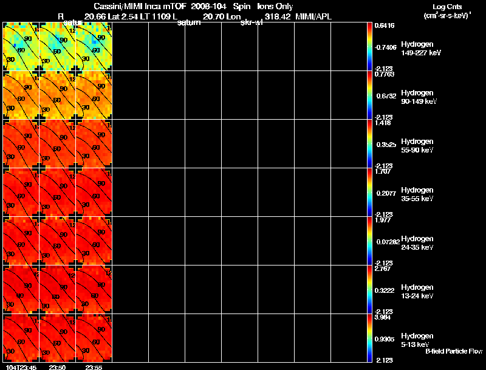Click the color scale value '2.767'
The image size is (486, 370).
click(383, 269)
